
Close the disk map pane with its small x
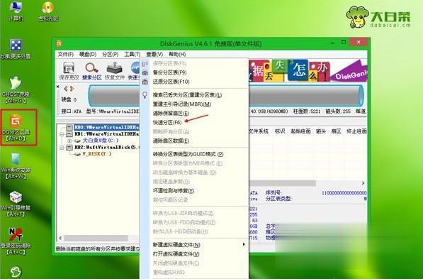58,87
